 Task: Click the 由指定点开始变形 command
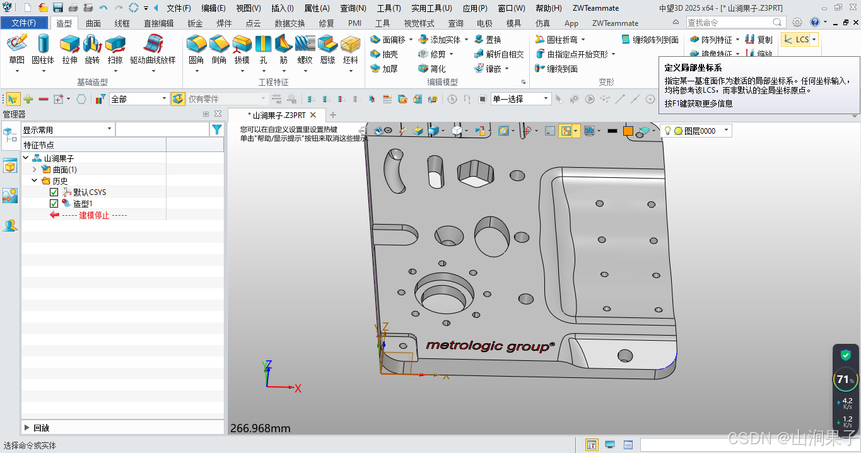point(571,54)
